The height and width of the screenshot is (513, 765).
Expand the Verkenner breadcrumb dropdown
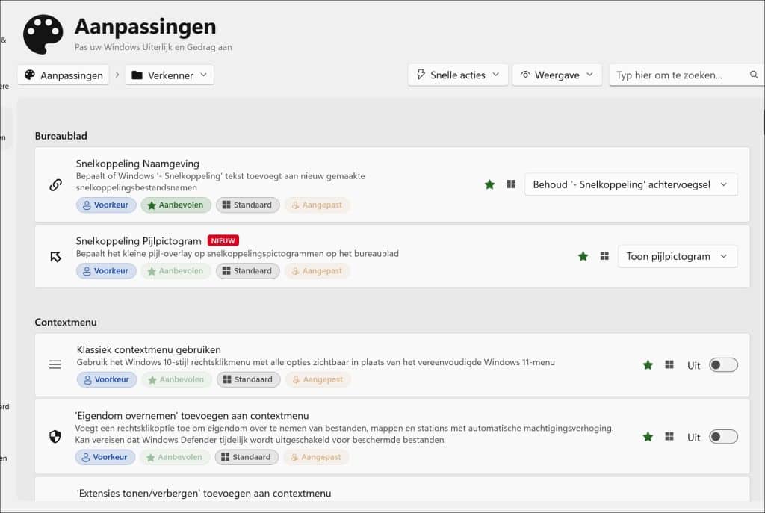click(170, 75)
